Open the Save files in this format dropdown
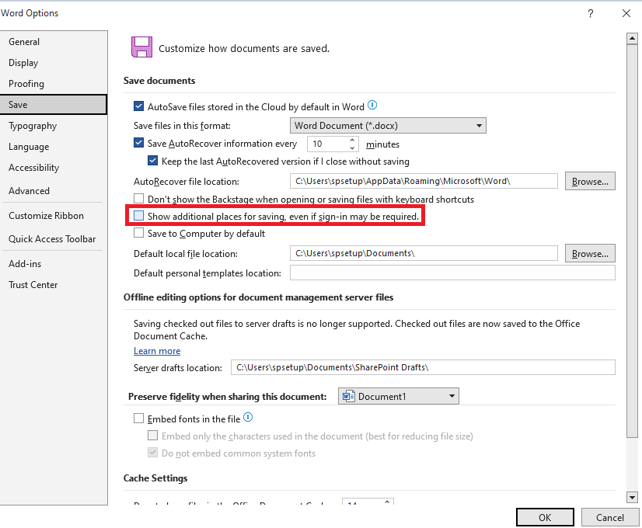Image resolution: width=642 pixels, height=528 pixels. coord(479,125)
